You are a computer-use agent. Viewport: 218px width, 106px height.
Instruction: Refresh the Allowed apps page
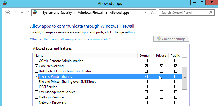pyautogui.click(x=152, y=13)
